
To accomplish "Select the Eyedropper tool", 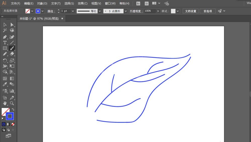I will (x=5, y=84).
